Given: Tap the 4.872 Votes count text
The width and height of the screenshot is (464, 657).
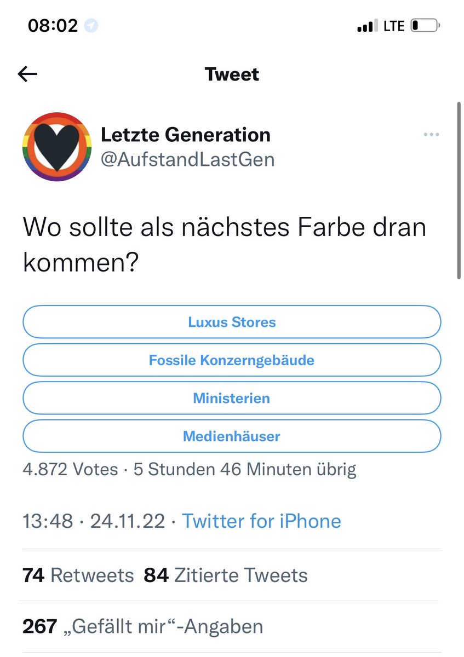Looking at the screenshot, I should click(x=70, y=469).
